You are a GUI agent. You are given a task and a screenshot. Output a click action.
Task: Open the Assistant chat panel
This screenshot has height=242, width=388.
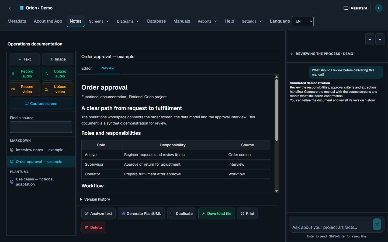[355, 8]
